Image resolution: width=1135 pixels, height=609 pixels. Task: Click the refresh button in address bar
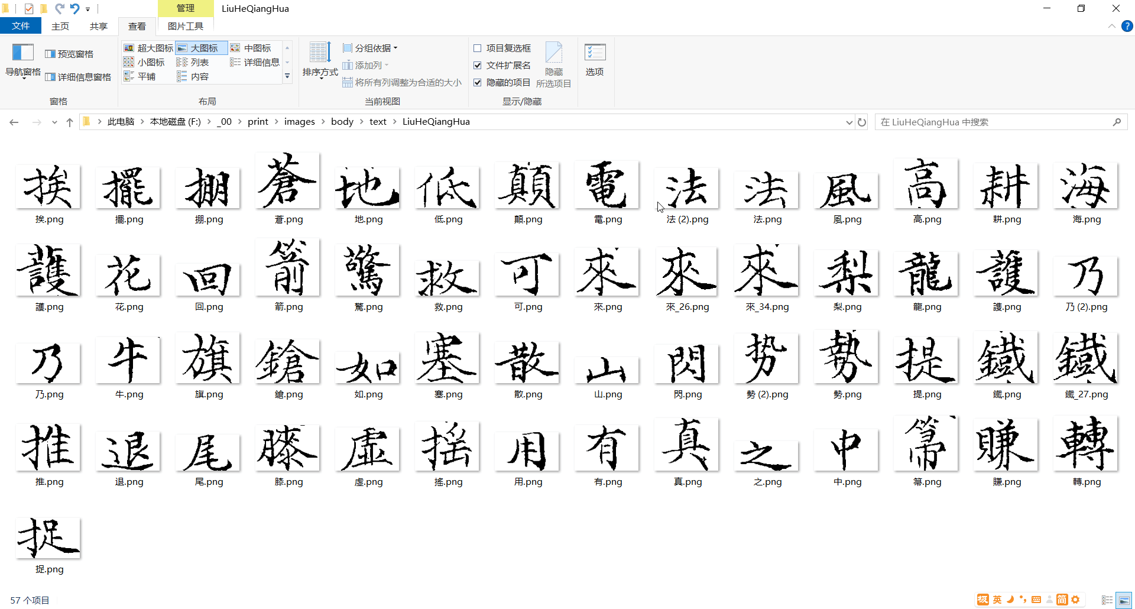(862, 122)
